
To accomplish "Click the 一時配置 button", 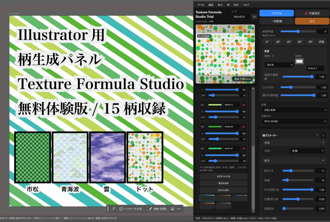I will click(276, 21).
